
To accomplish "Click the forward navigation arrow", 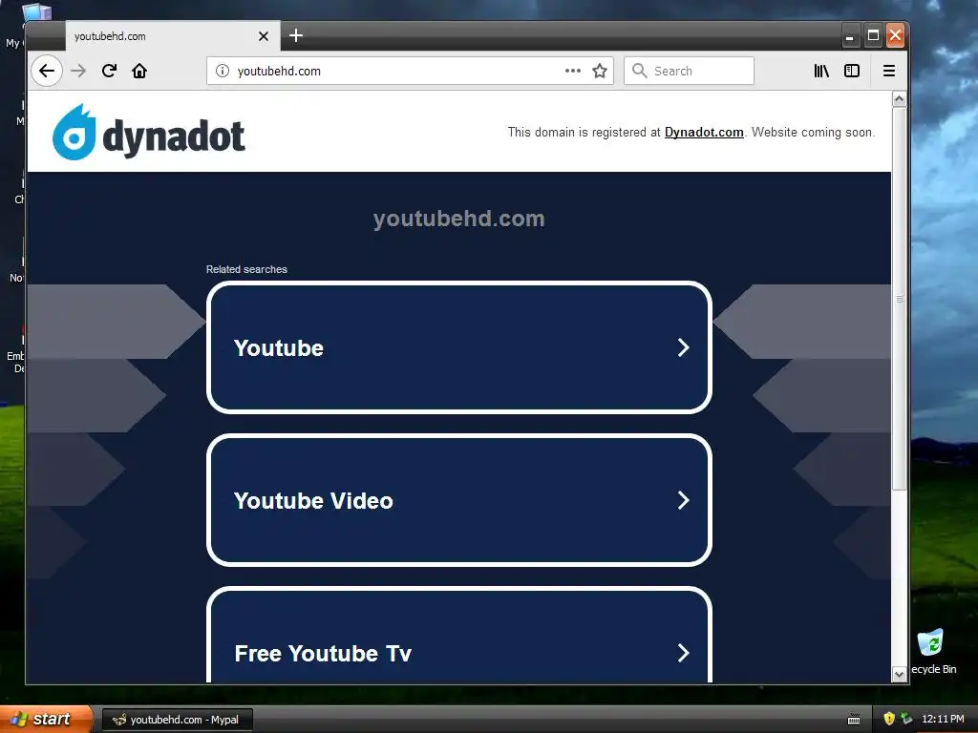I will [x=78, y=71].
